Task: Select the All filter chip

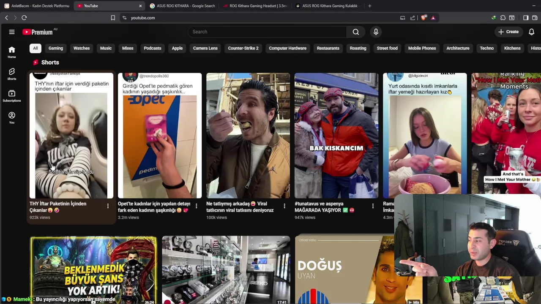Action: (36, 48)
